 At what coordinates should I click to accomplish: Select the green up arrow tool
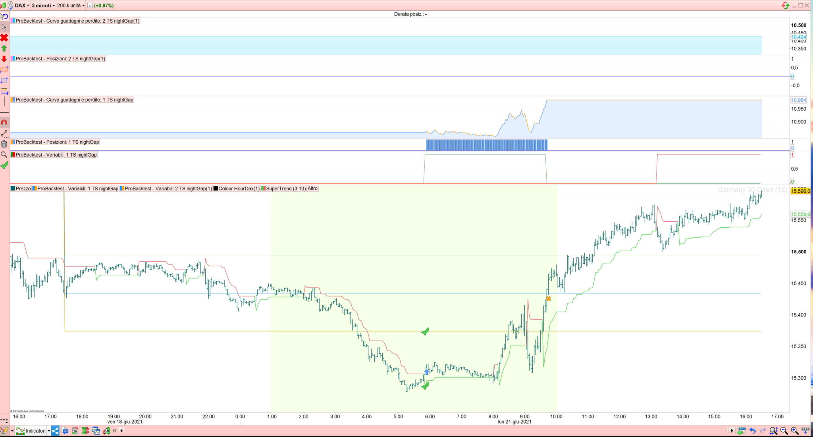(4, 48)
